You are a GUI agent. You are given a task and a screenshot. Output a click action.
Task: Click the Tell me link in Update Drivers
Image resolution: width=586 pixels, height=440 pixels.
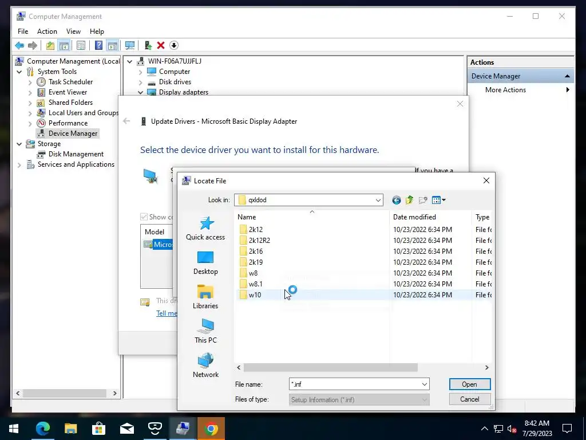(x=167, y=313)
